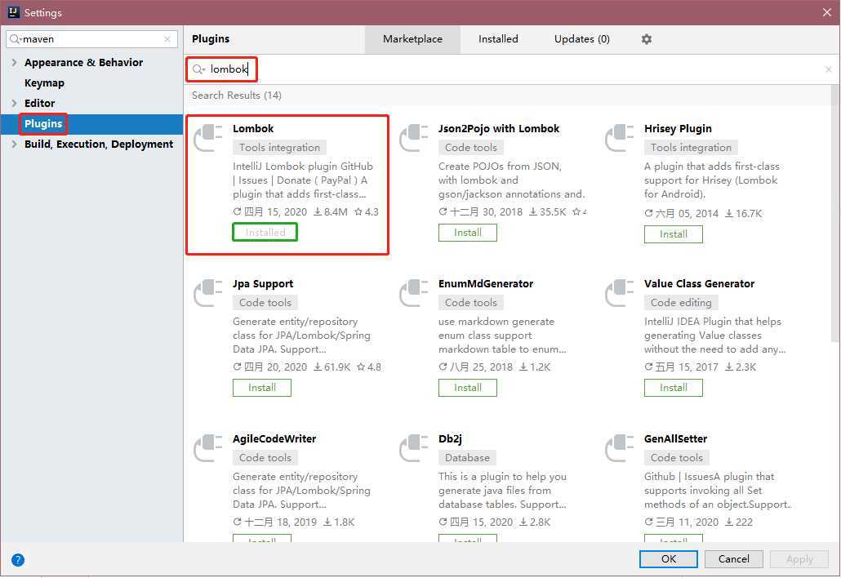This screenshot has height=578, width=841.
Task: Close the Settings dialog window
Action: pos(827,12)
